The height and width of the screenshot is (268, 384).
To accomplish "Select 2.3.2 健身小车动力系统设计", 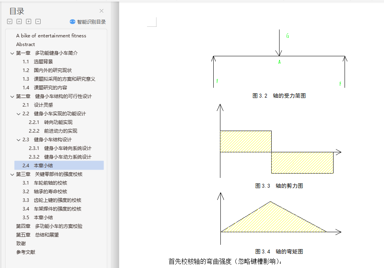I will click(60, 157).
